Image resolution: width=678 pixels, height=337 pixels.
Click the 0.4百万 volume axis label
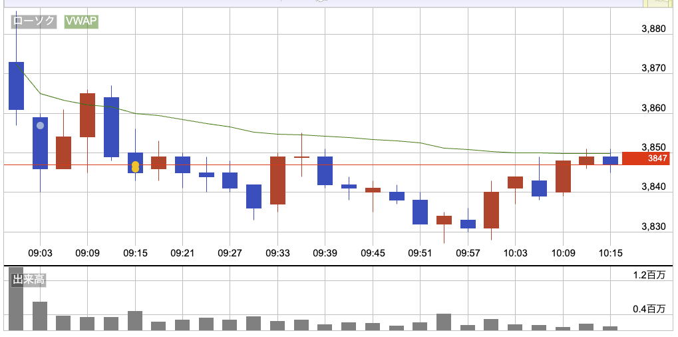coord(648,308)
